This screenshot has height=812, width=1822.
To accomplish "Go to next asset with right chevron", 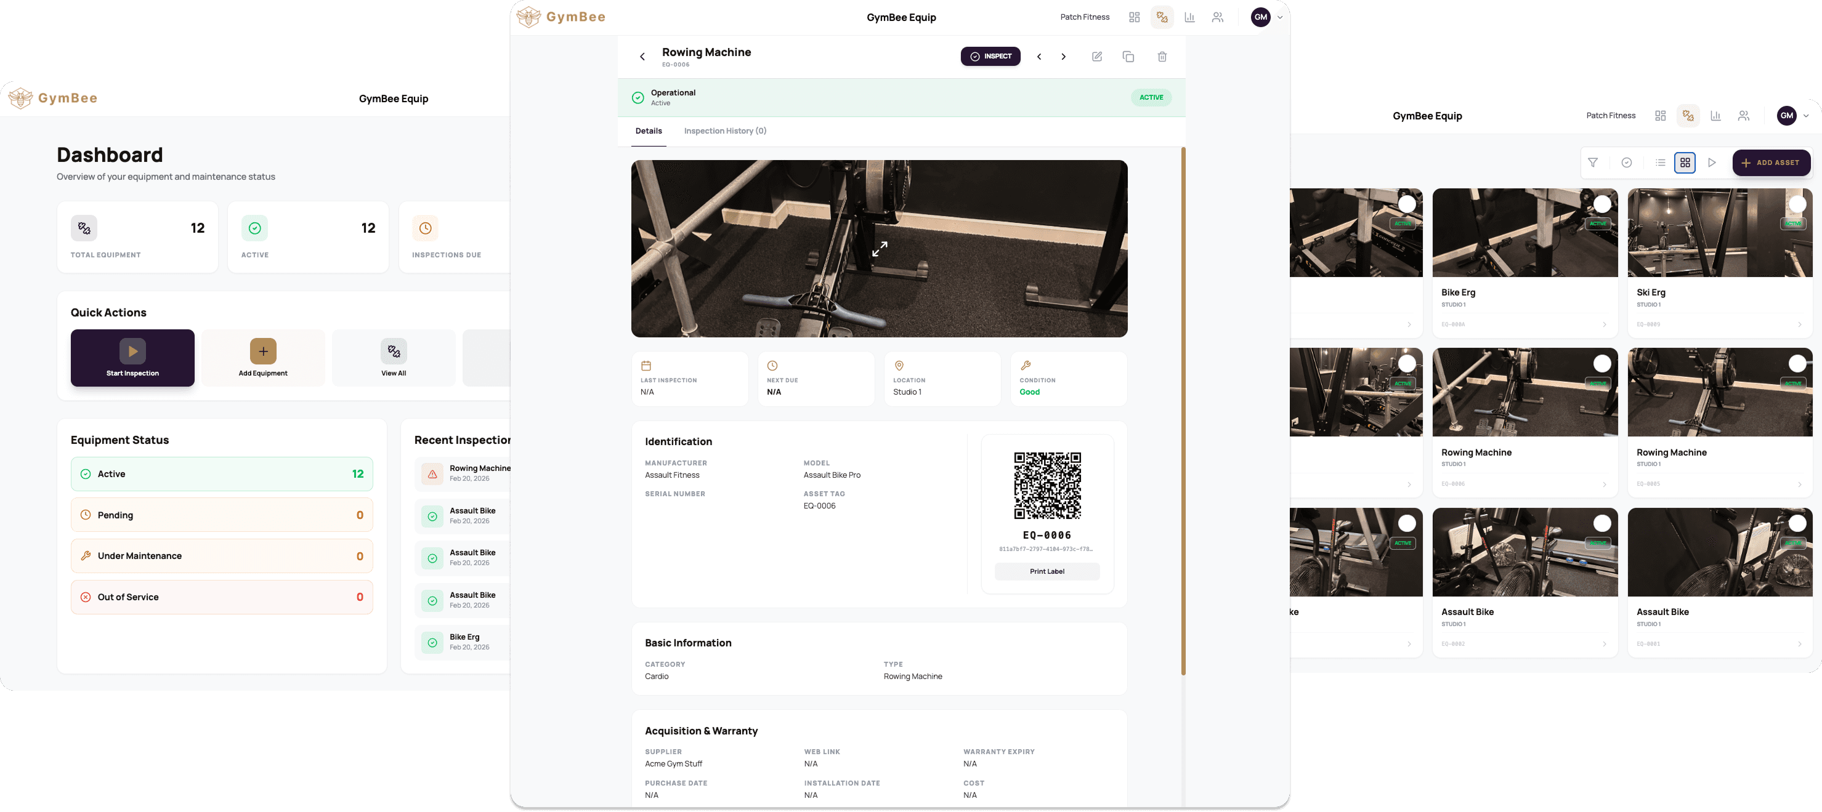I will tap(1063, 57).
